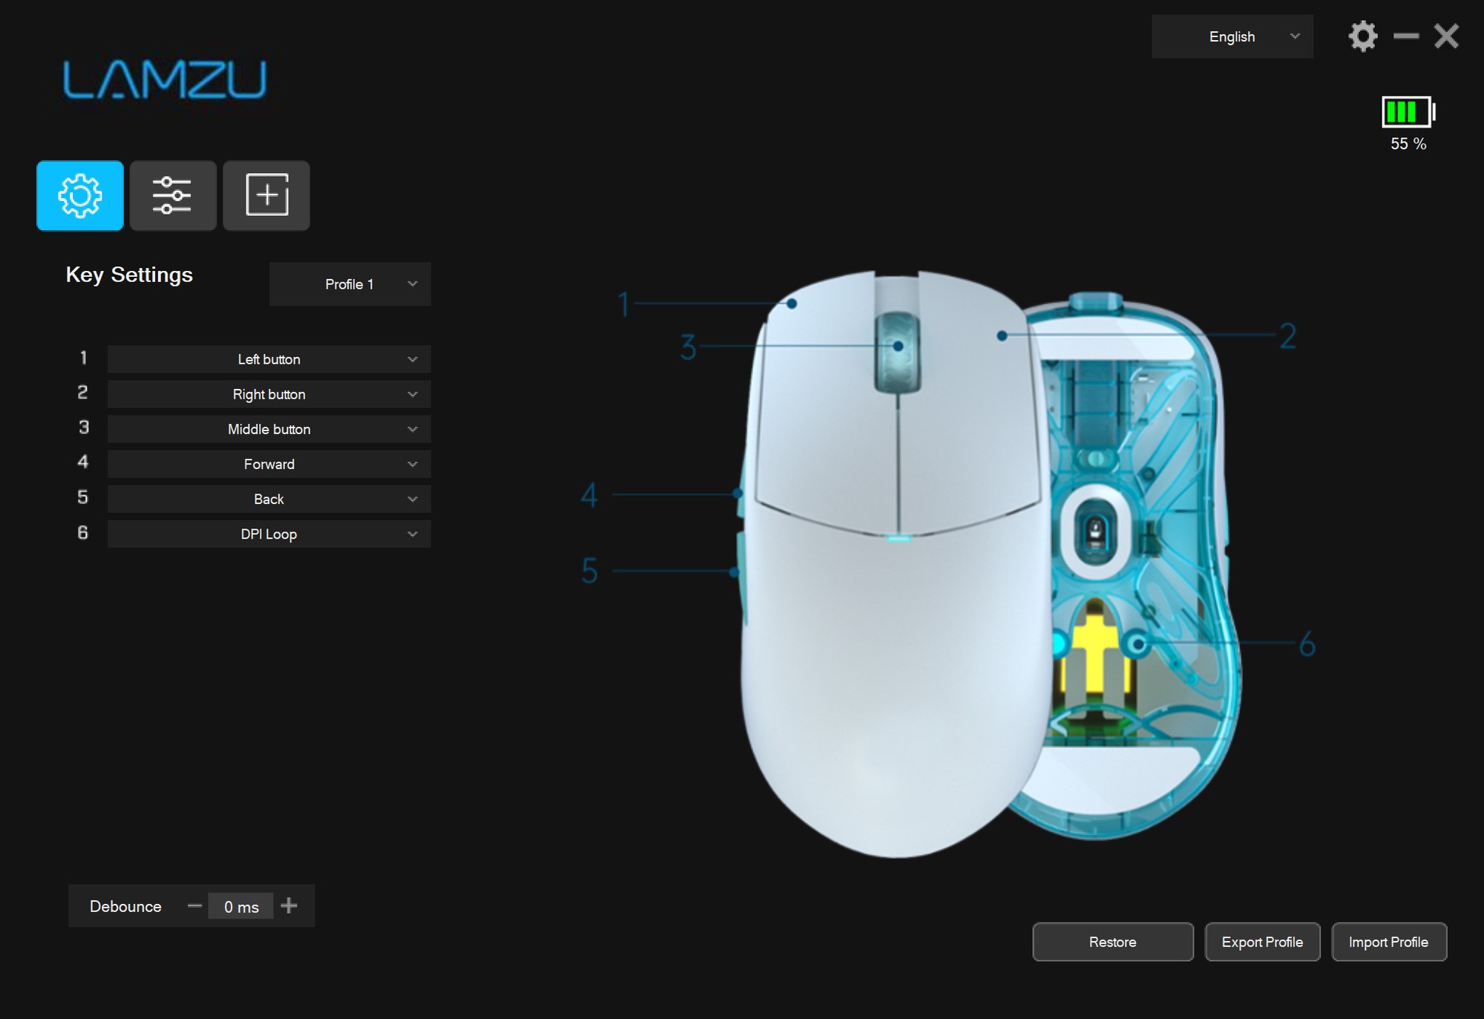Open Key Settings configuration panel

(79, 195)
